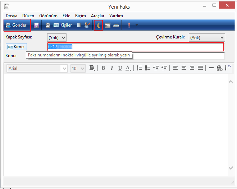Insert a hyperlink using globe icon
The width and height of the screenshot is (237, 189).
(x=219, y=68)
